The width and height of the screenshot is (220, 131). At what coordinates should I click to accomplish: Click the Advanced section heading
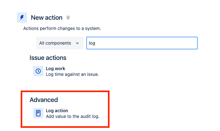point(44,100)
